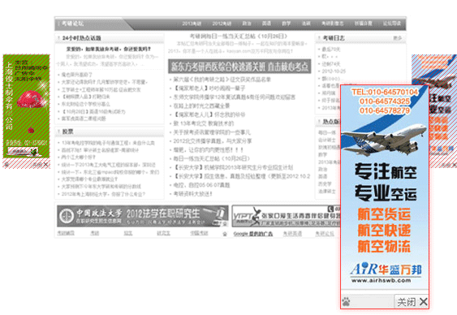The image size is (457, 315).
Task: Open the 2012考研 navigation item
Action: 222,24
